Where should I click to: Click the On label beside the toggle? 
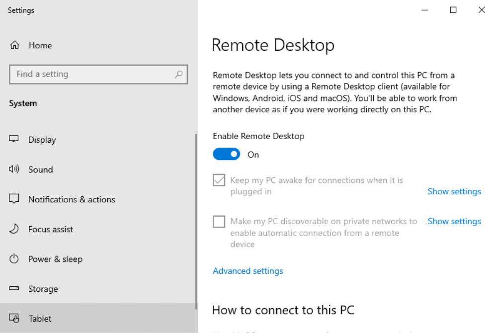pos(253,155)
